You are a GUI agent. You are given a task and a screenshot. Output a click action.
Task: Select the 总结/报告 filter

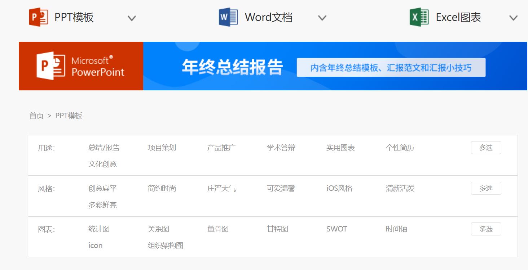103,147
